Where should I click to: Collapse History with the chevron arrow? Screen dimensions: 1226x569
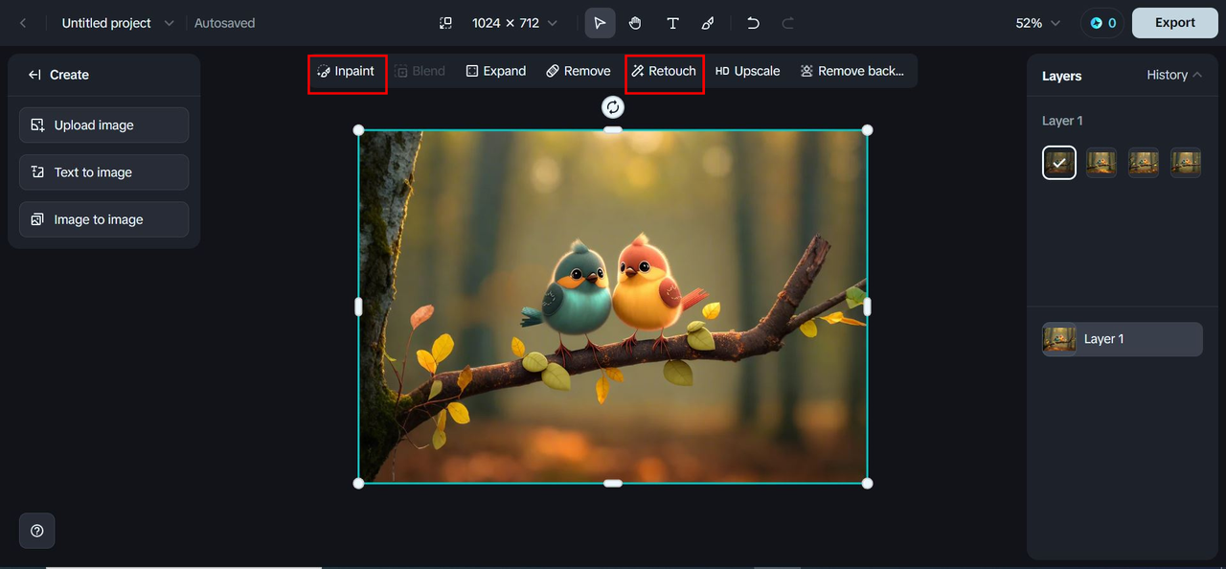pyautogui.click(x=1197, y=75)
